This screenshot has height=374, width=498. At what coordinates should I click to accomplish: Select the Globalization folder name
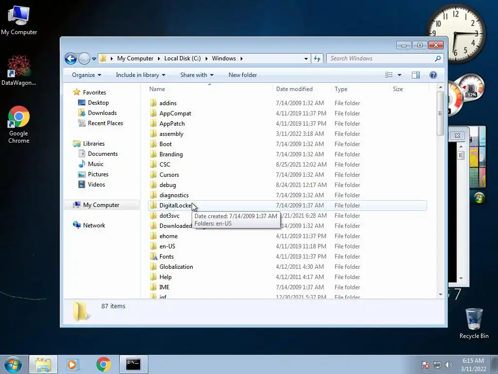coord(176,267)
